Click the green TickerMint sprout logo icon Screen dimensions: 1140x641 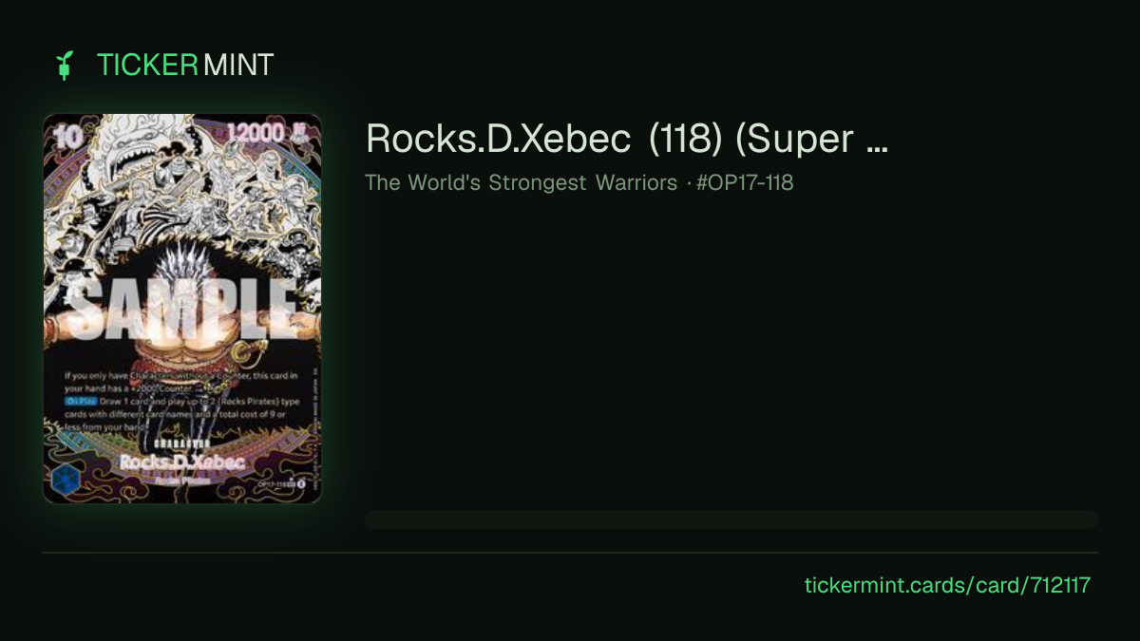tap(65, 66)
